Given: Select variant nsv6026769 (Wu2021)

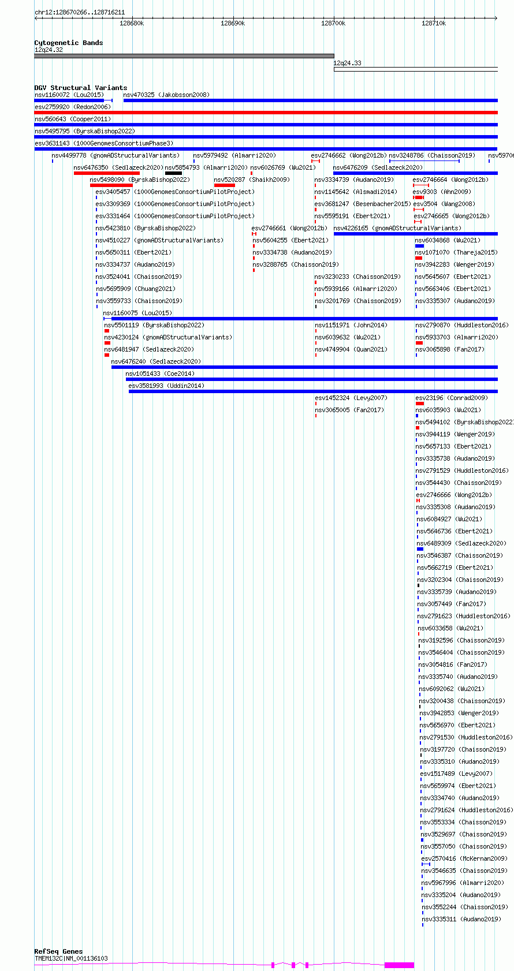Looking at the screenshot, I should (283, 167).
